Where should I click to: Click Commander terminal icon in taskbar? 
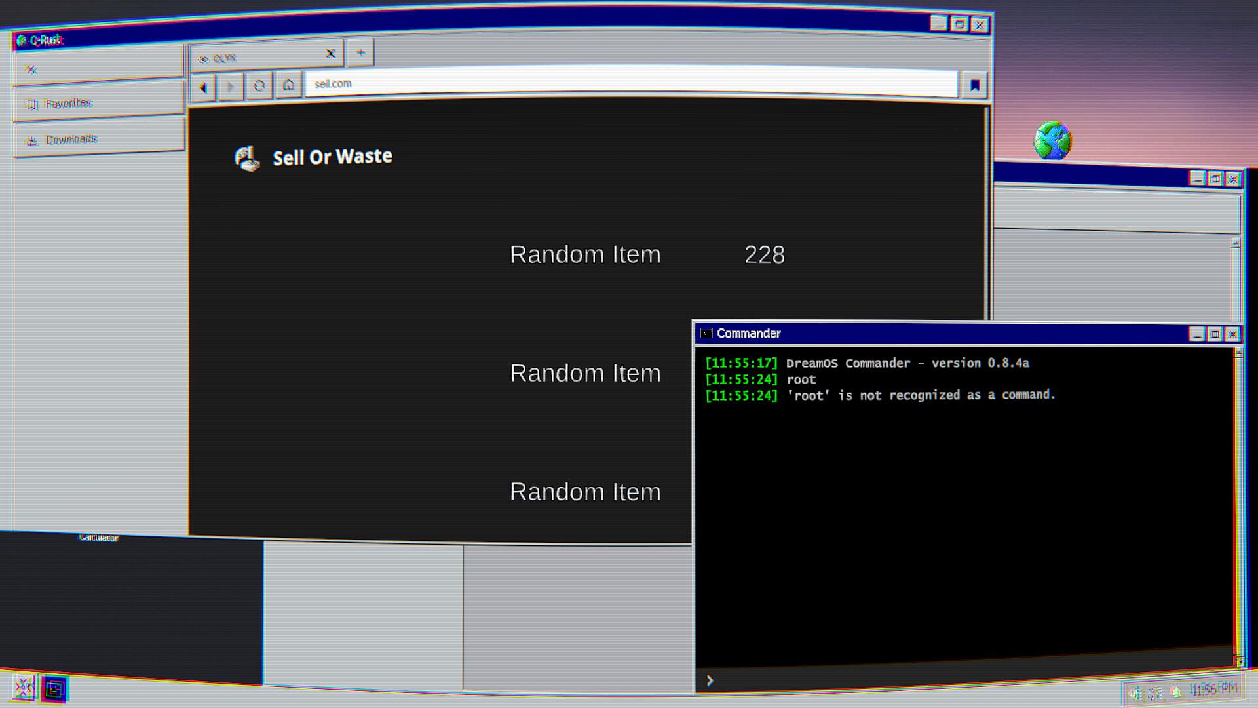pos(55,690)
